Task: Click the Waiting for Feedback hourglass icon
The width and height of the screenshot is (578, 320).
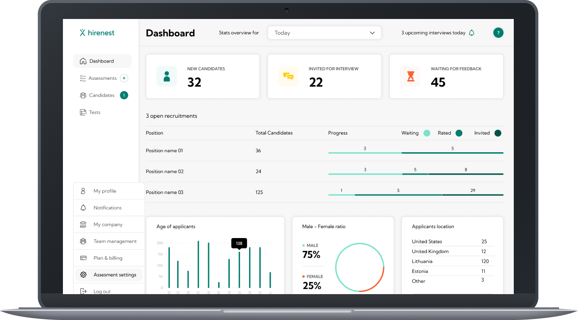Action: pos(411,76)
